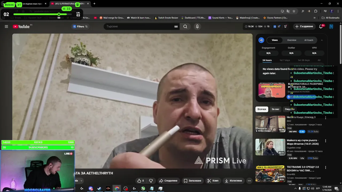Open the Chrome Extensions puzzle icon
Screen dimensions: 342x192
tap(316, 11)
